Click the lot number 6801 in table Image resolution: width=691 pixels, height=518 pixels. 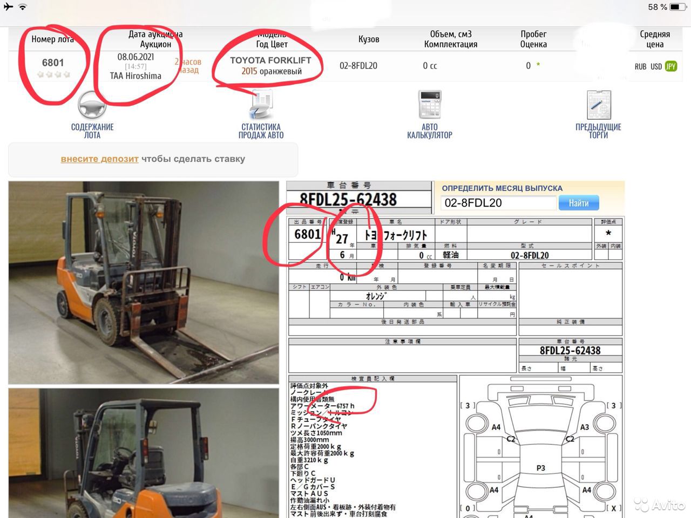pyautogui.click(x=53, y=63)
